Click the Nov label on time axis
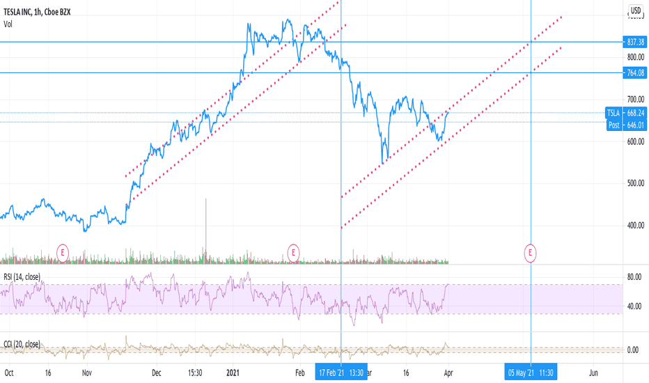This screenshot has width=649, height=383. (x=86, y=373)
